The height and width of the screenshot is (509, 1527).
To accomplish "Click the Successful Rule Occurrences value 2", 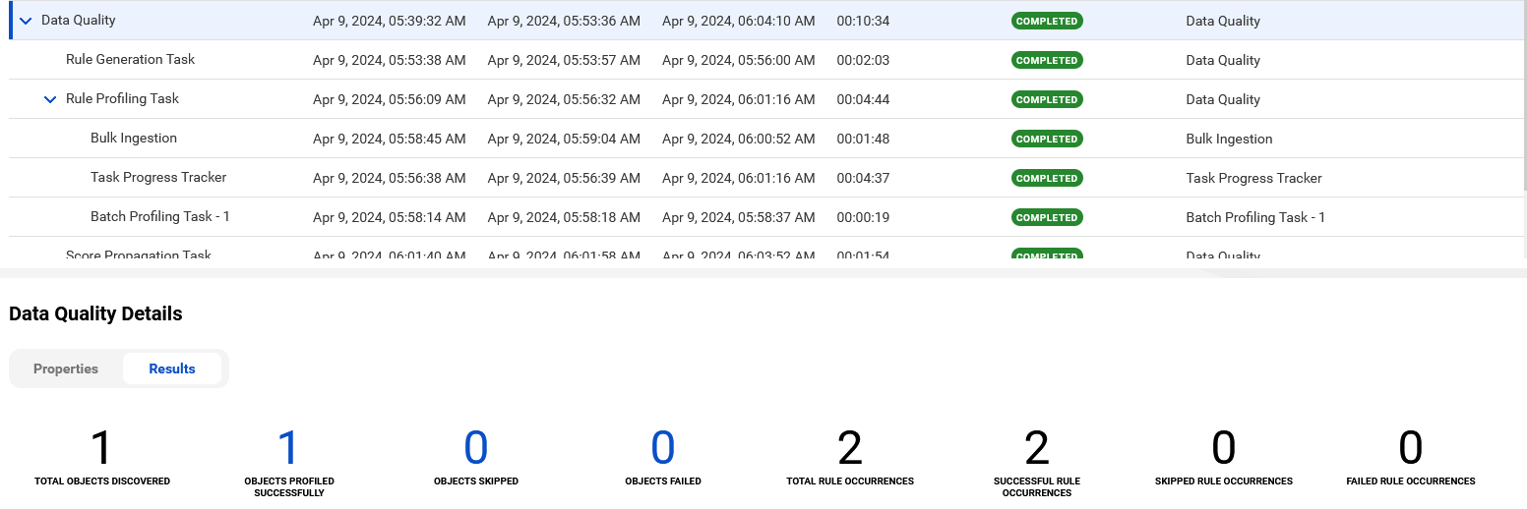I will [x=1037, y=448].
